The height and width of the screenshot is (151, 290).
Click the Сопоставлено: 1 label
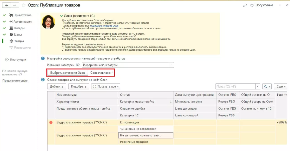[x=102, y=73]
